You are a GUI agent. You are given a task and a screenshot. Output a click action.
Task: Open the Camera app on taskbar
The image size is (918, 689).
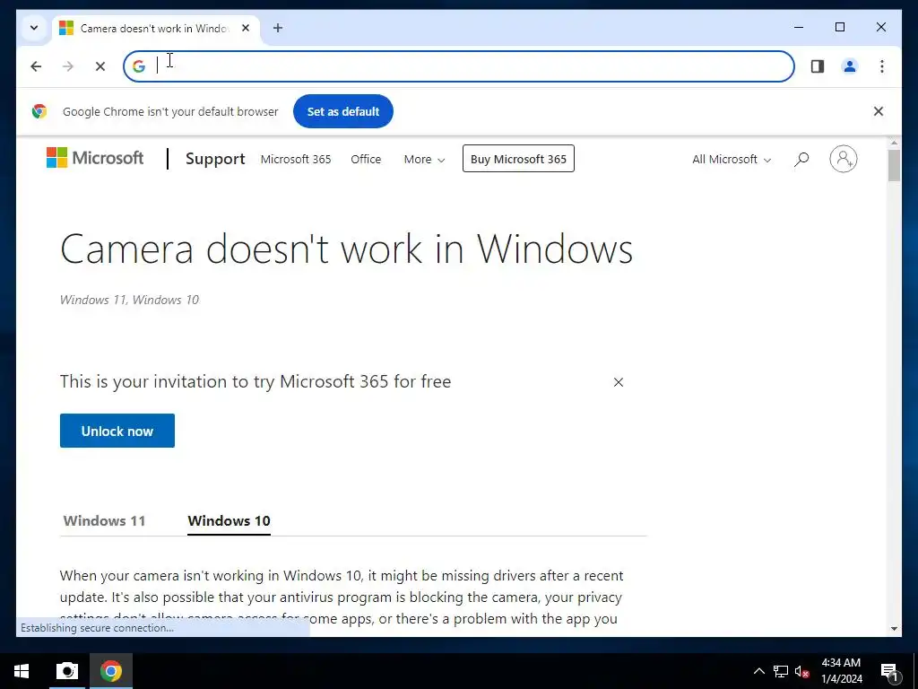pos(66,671)
